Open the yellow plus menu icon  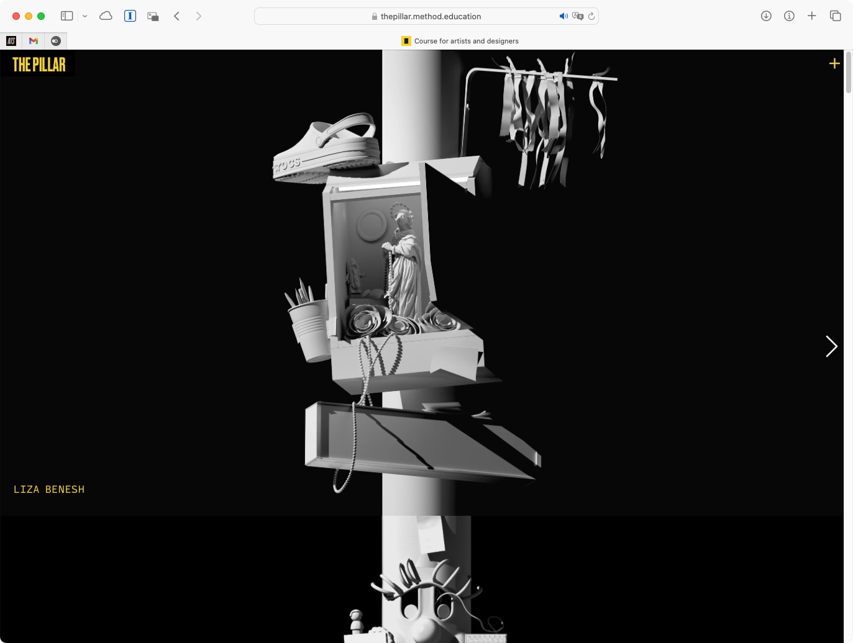tap(834, 63)
